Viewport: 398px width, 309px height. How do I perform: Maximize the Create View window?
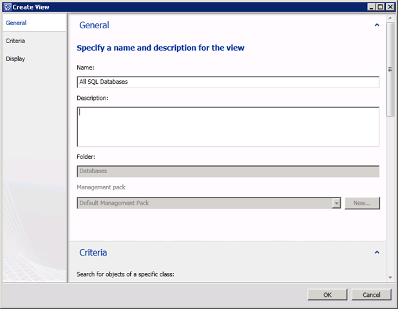pyautogui.click(x=381, y=6)
